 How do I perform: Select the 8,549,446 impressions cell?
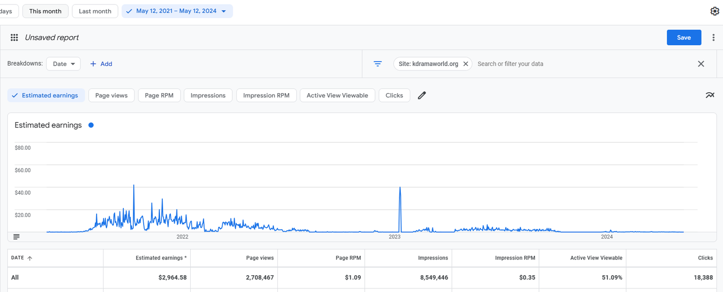[434, 278]
